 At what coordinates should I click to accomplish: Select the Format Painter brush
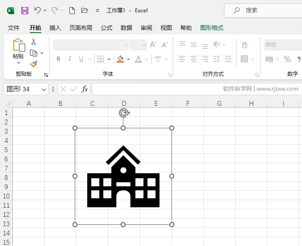[x=34, y=64]
